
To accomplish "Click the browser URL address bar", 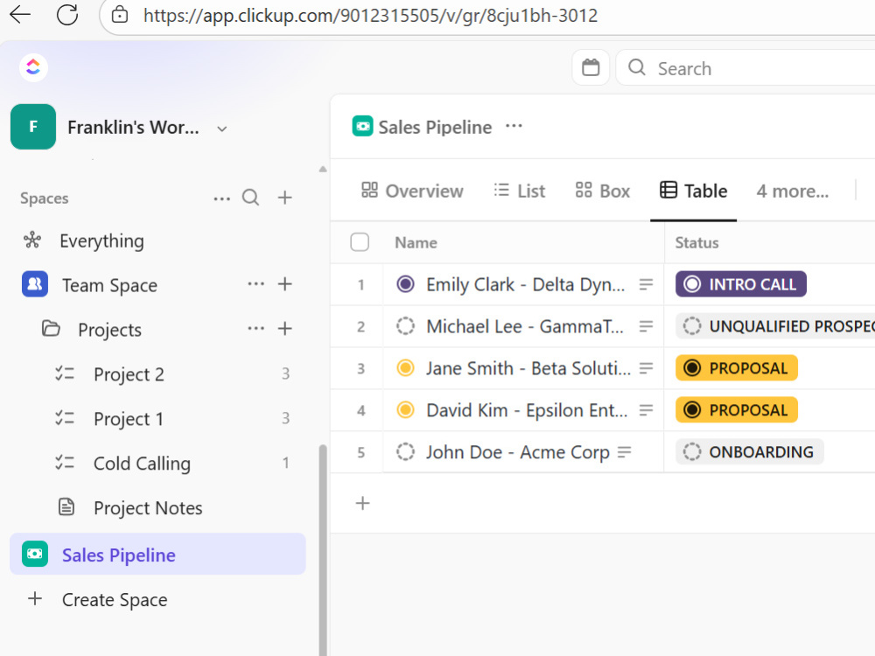I will (370, 15).
